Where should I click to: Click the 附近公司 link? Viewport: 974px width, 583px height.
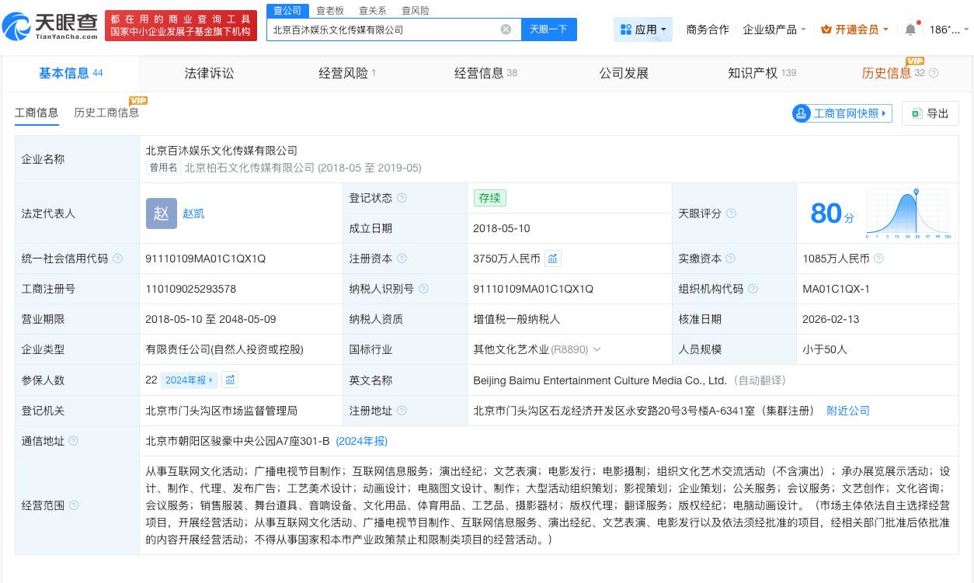pyautogui.click(x=848, y=411)
